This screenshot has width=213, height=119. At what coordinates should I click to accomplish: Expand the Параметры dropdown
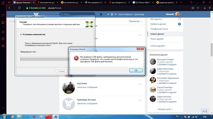(x=135, y=21)
